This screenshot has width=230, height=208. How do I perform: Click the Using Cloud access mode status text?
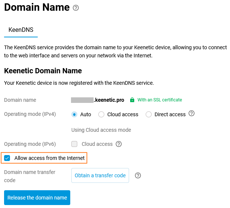(x=101, y=130)
